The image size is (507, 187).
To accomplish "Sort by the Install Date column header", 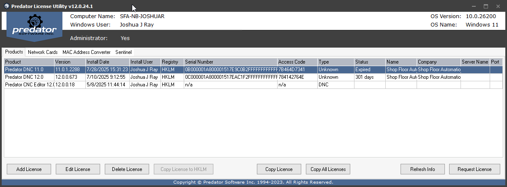I will point(106,62).
